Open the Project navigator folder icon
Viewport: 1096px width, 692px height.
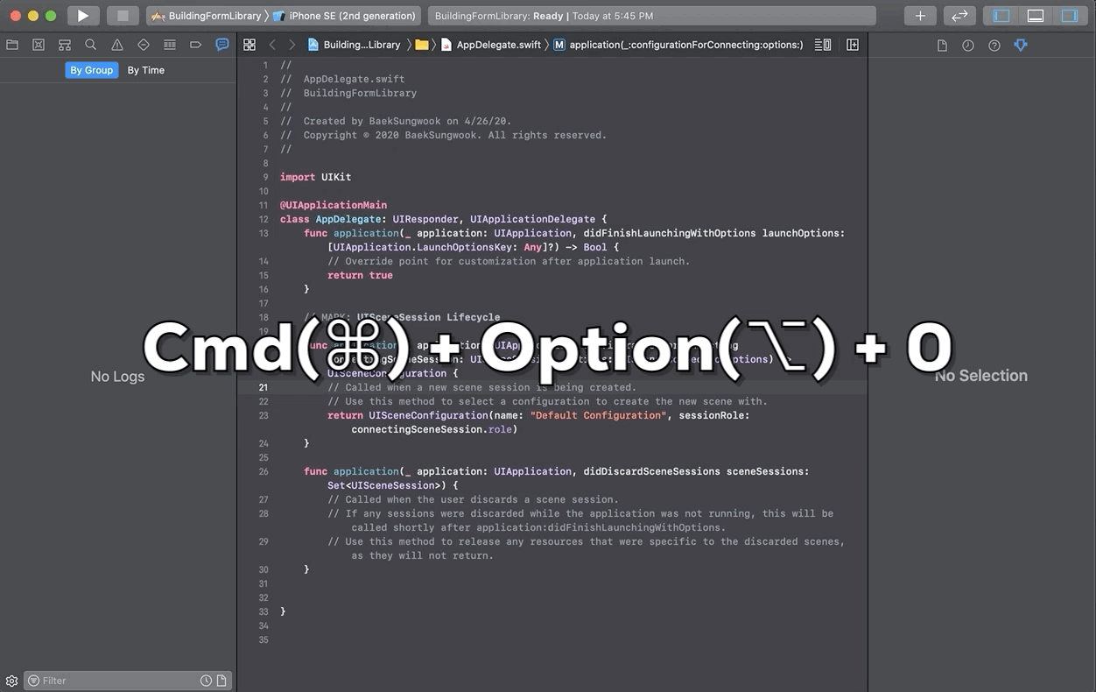12,45
